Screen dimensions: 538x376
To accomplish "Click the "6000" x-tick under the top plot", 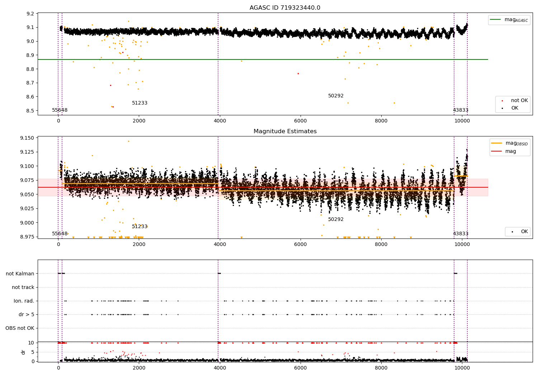I will [301, 121].
